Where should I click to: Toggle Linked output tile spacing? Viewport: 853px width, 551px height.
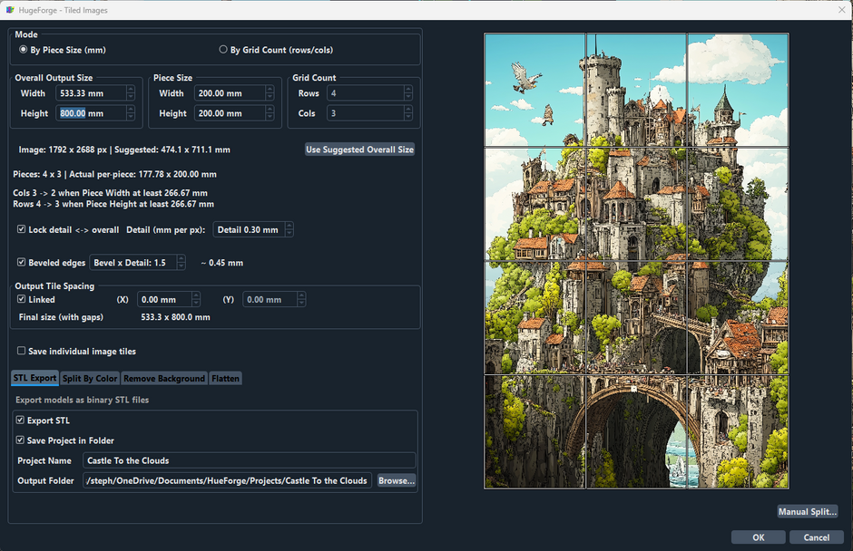[x=21, y=299]
